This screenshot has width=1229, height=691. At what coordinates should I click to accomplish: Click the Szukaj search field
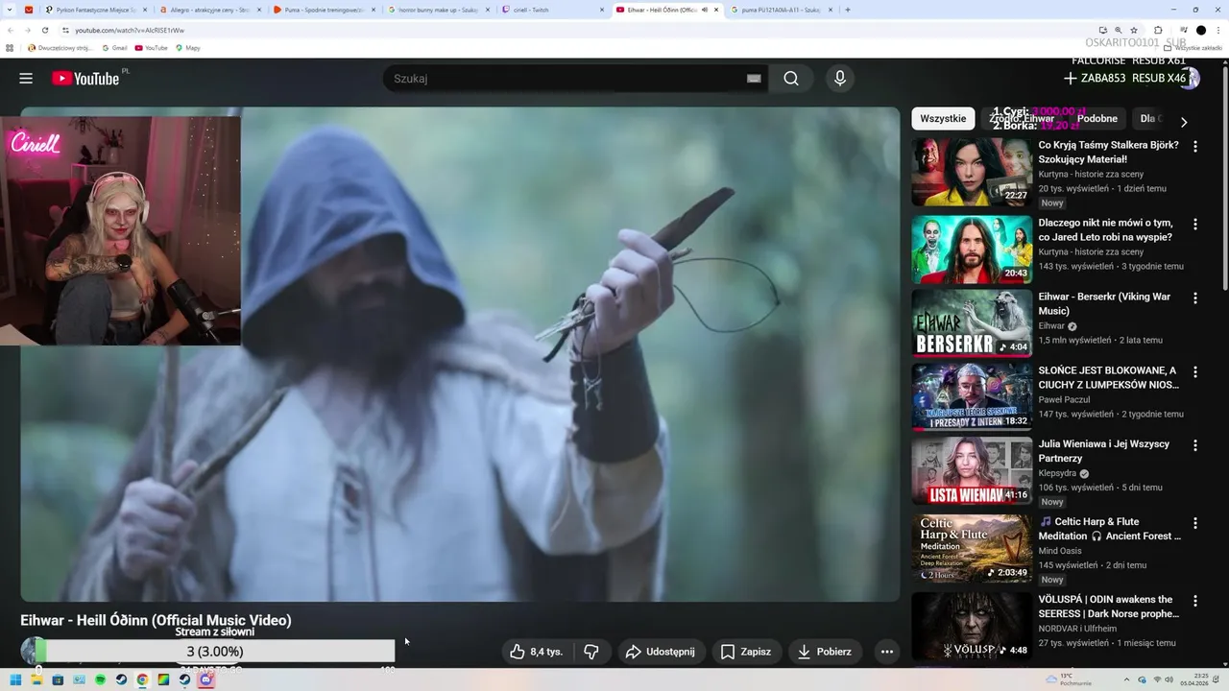tap(566, 79)
